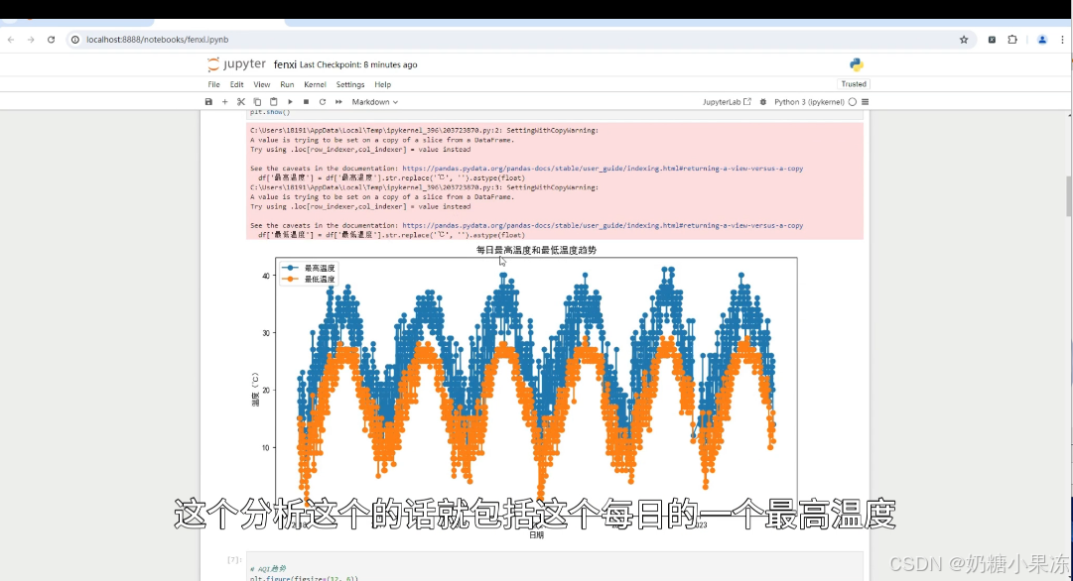
Task: Reload the browser page
Action: point(51,40)
